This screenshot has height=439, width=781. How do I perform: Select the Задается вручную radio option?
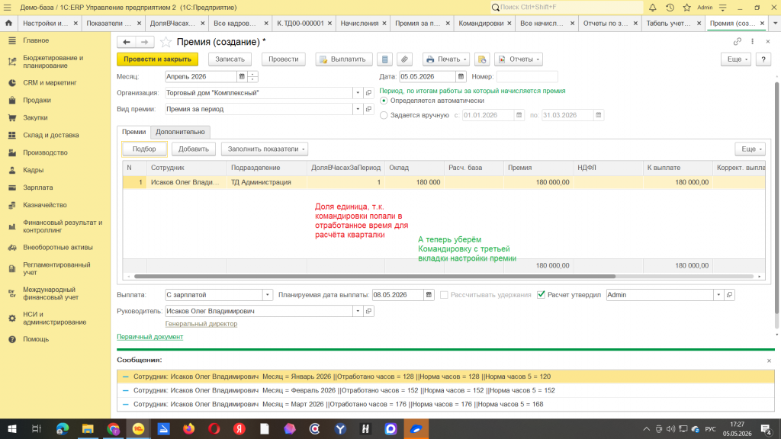(x=384, y=115)
